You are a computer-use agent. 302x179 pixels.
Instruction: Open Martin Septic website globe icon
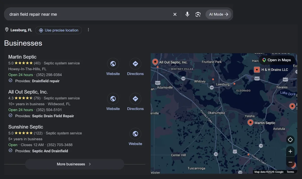coord(113,64)
